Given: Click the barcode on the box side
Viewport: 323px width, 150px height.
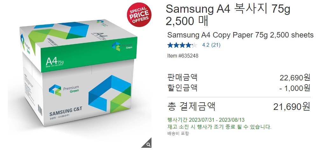Looking at the screenshot, I should point(40,110).
